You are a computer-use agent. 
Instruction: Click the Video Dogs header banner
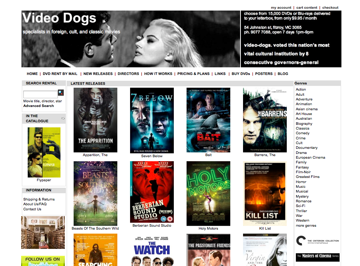pos(131,39)
